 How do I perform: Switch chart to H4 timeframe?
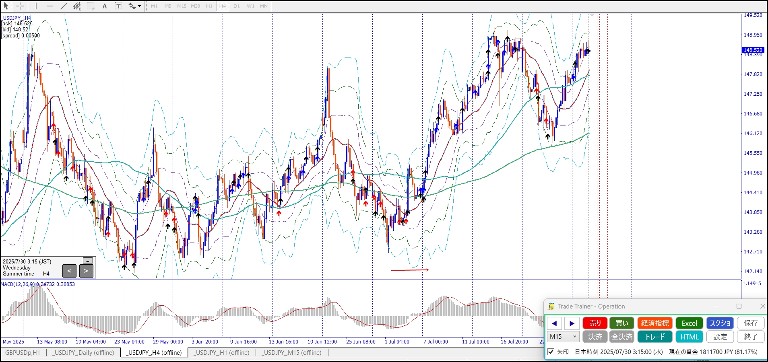click(223, 6)
